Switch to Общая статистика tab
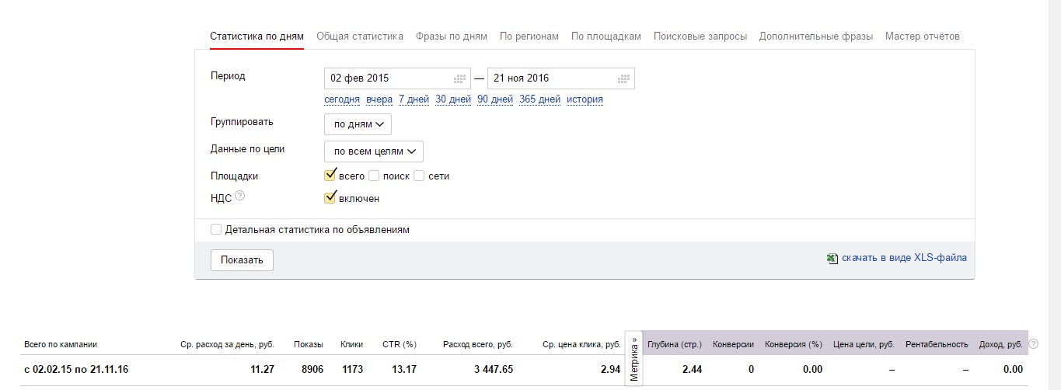Image resolution: width=1061 pixels, height=390 pixels. point(360,36)
